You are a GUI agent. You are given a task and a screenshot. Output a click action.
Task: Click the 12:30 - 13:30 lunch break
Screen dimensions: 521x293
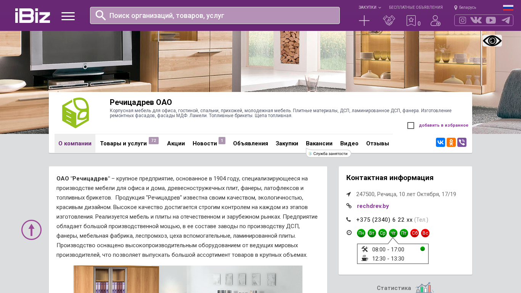tap(388, 259)
